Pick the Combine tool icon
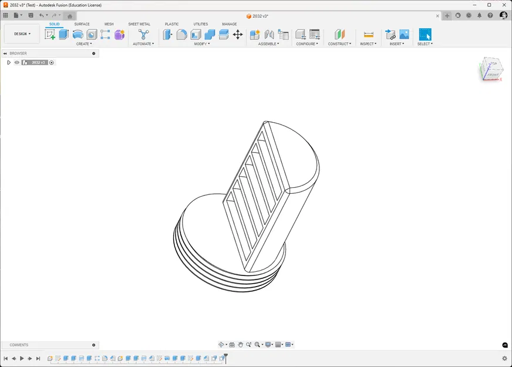The image size is (512, 367). click(210, 34)
